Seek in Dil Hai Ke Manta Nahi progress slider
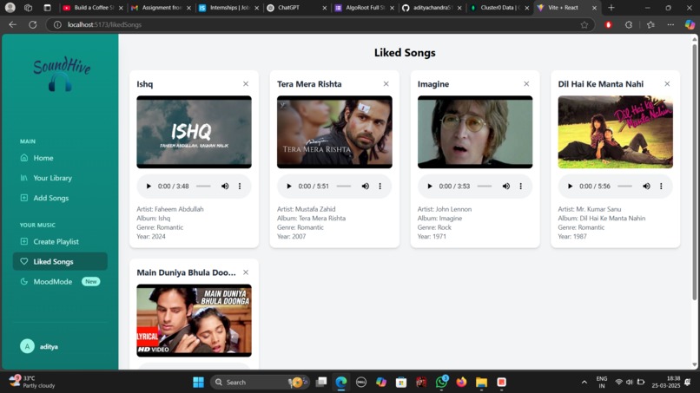This screenshot has width=700, height=393. 624,186
